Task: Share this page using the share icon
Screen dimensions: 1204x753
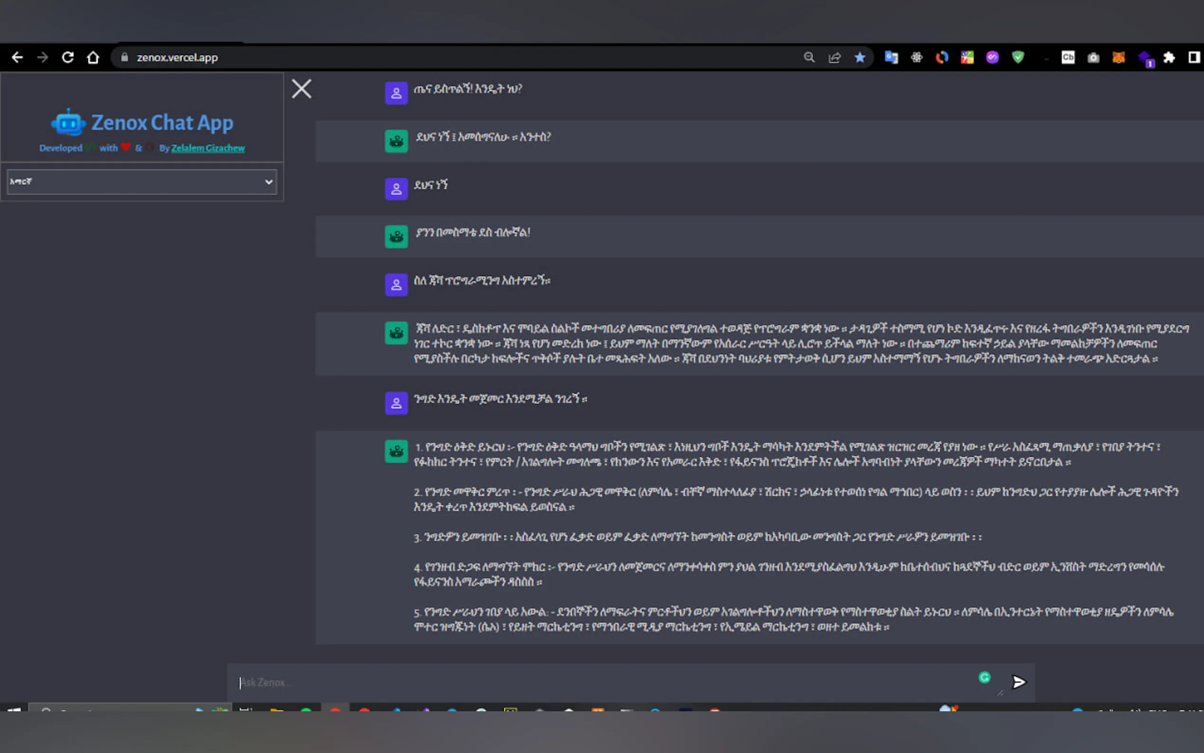Action: point(834,58)
